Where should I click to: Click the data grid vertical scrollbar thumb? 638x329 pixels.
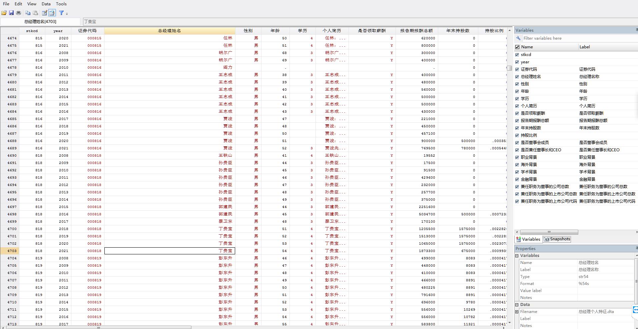click(509, 68)
